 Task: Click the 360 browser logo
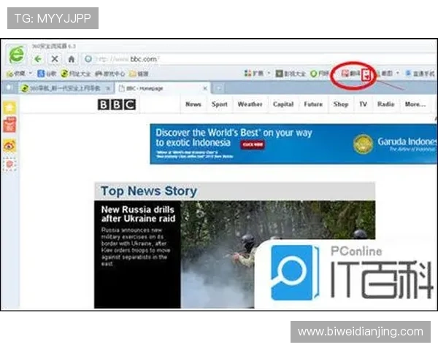pos(16,55)
